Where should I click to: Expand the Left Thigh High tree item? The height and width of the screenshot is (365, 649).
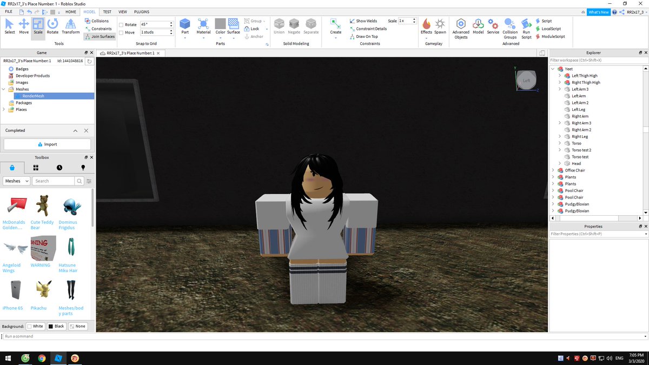click(x=560, y=76)
